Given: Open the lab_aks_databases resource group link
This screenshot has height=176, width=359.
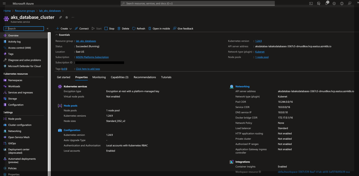Looking at the screenshot, I should [86, 41].
